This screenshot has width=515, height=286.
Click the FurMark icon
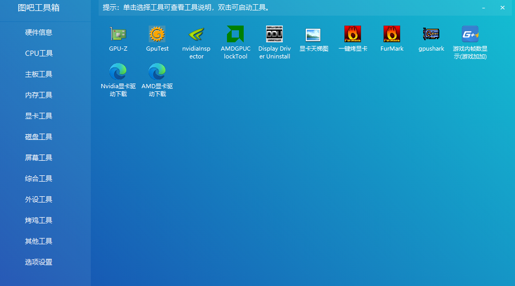392,34
